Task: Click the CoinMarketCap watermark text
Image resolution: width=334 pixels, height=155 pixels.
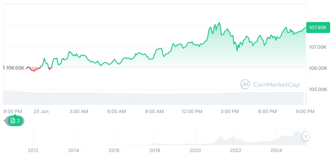Action: 276,84
